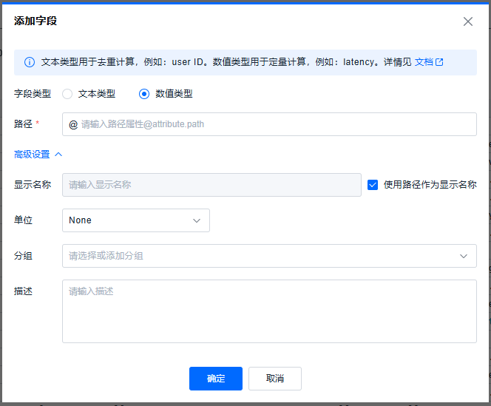Click the arrow icon in the 单位 selector
Image resolution: width=491 pixels, height=406 pixels.
197,220
